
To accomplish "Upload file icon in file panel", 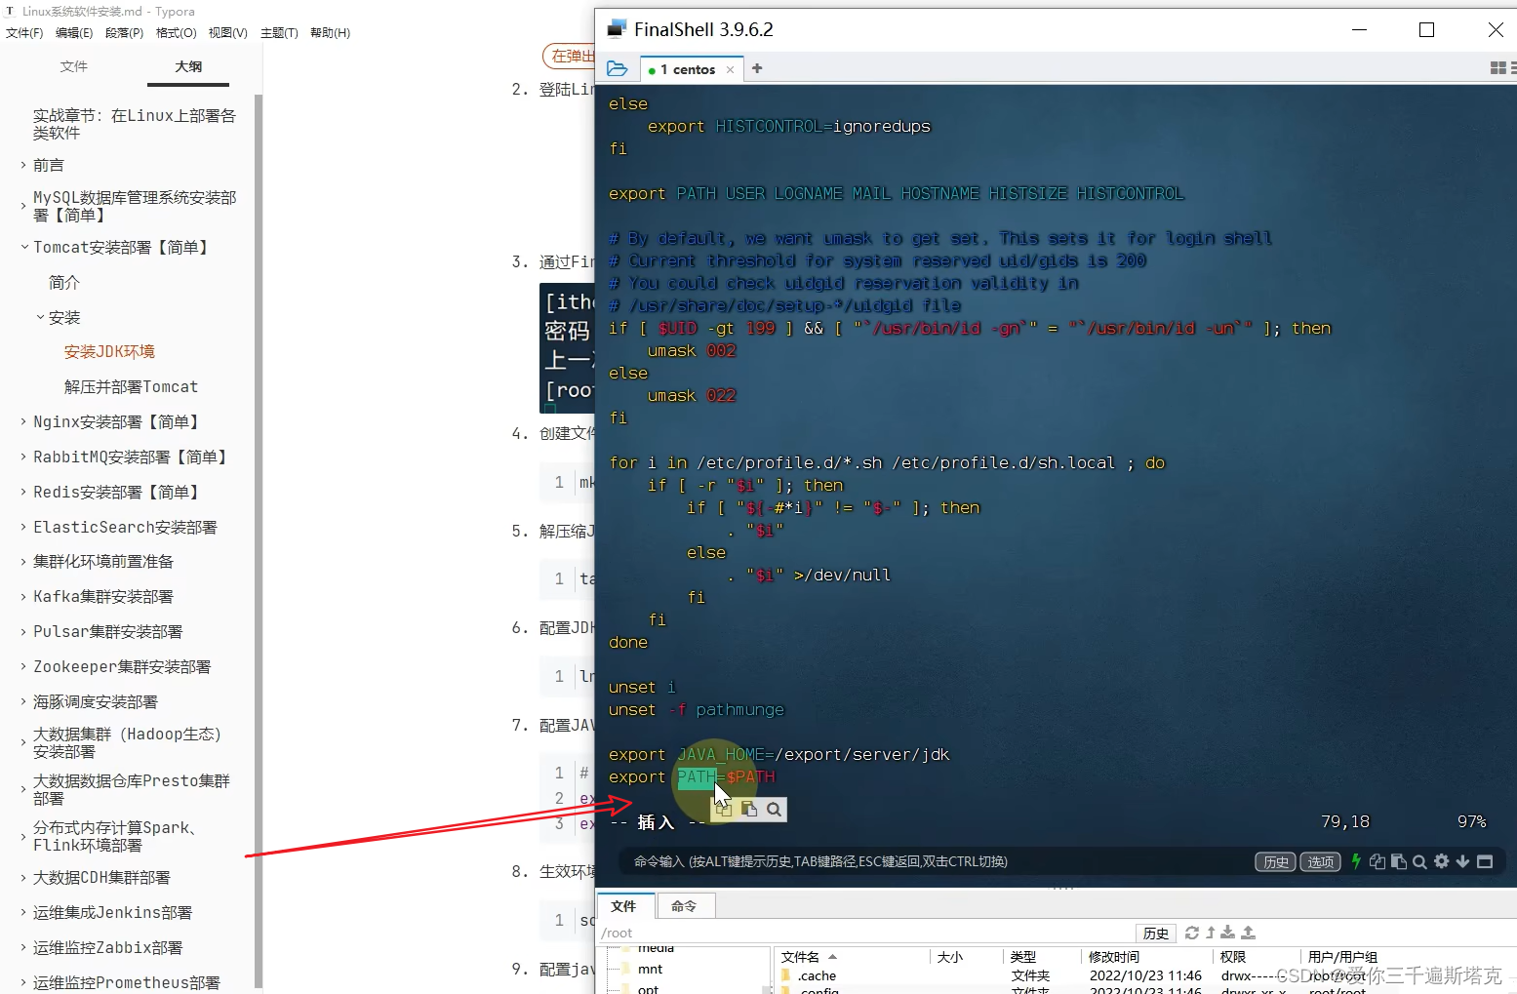I will [1248, 933].
